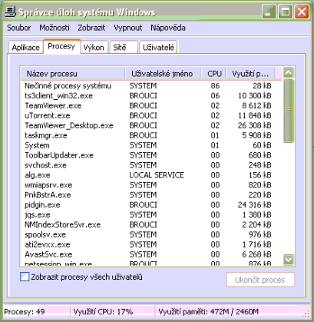Maximize the Task Manager window
314x322 pixels.
point(286,12)
